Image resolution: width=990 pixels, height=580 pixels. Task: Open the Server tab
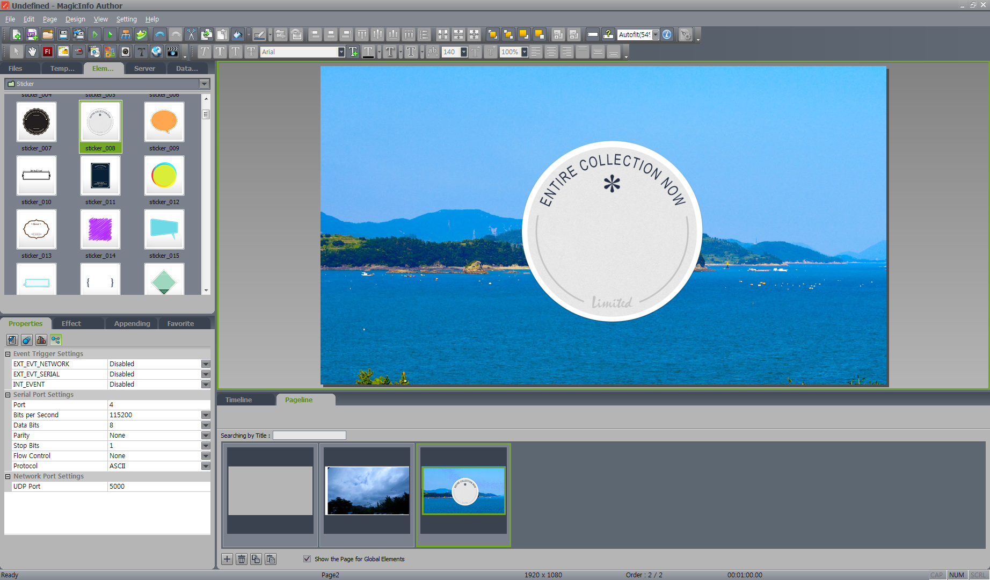click(144, 69)
